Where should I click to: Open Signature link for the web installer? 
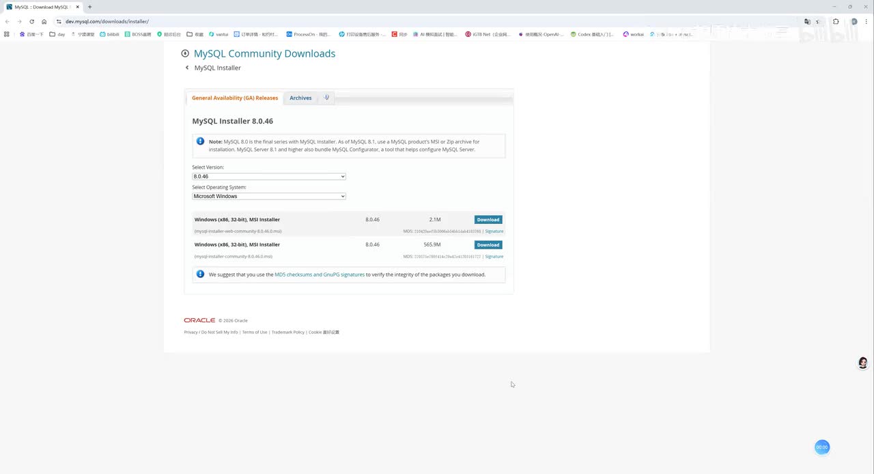[494, 232]
